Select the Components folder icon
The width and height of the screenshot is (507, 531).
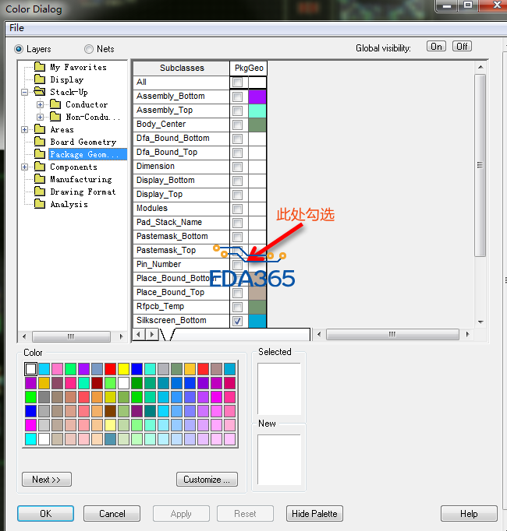click(40, 167)
